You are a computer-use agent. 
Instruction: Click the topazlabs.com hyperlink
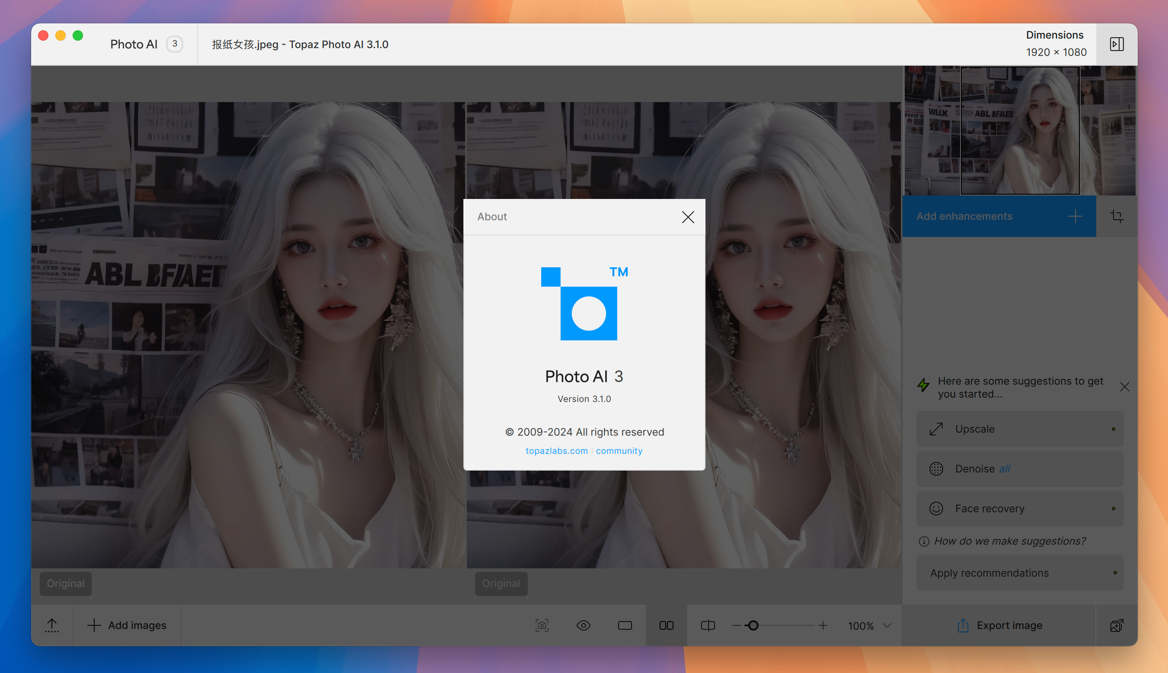(x=557, y=451)
